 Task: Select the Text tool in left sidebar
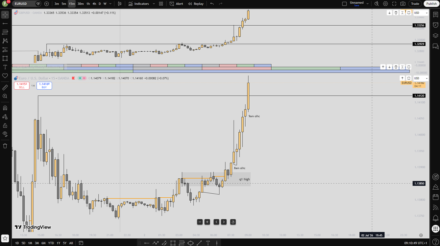click(5, 67)
